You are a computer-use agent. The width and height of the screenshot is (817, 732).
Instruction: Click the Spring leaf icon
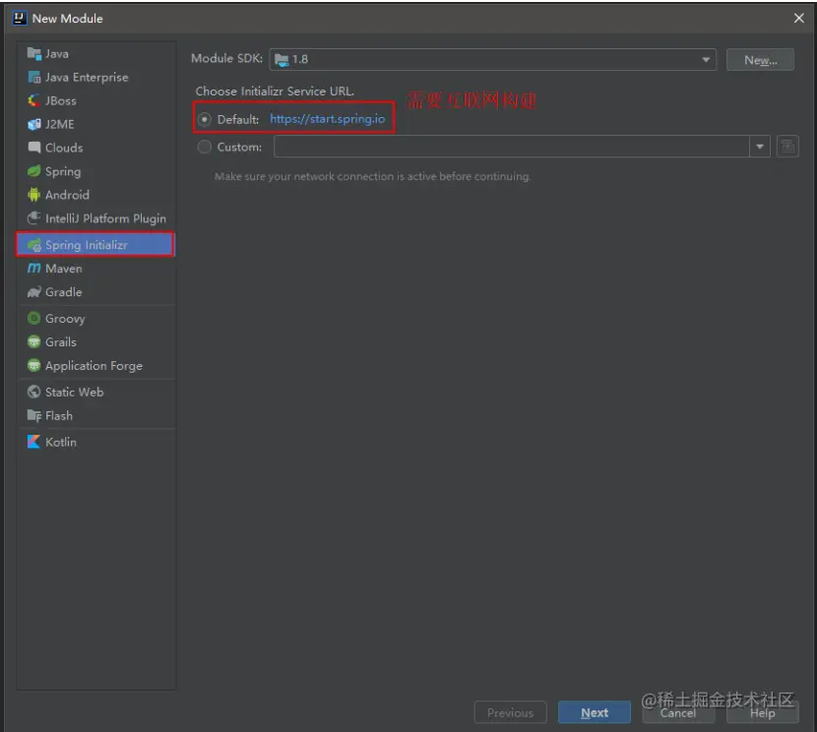point(33,171)
